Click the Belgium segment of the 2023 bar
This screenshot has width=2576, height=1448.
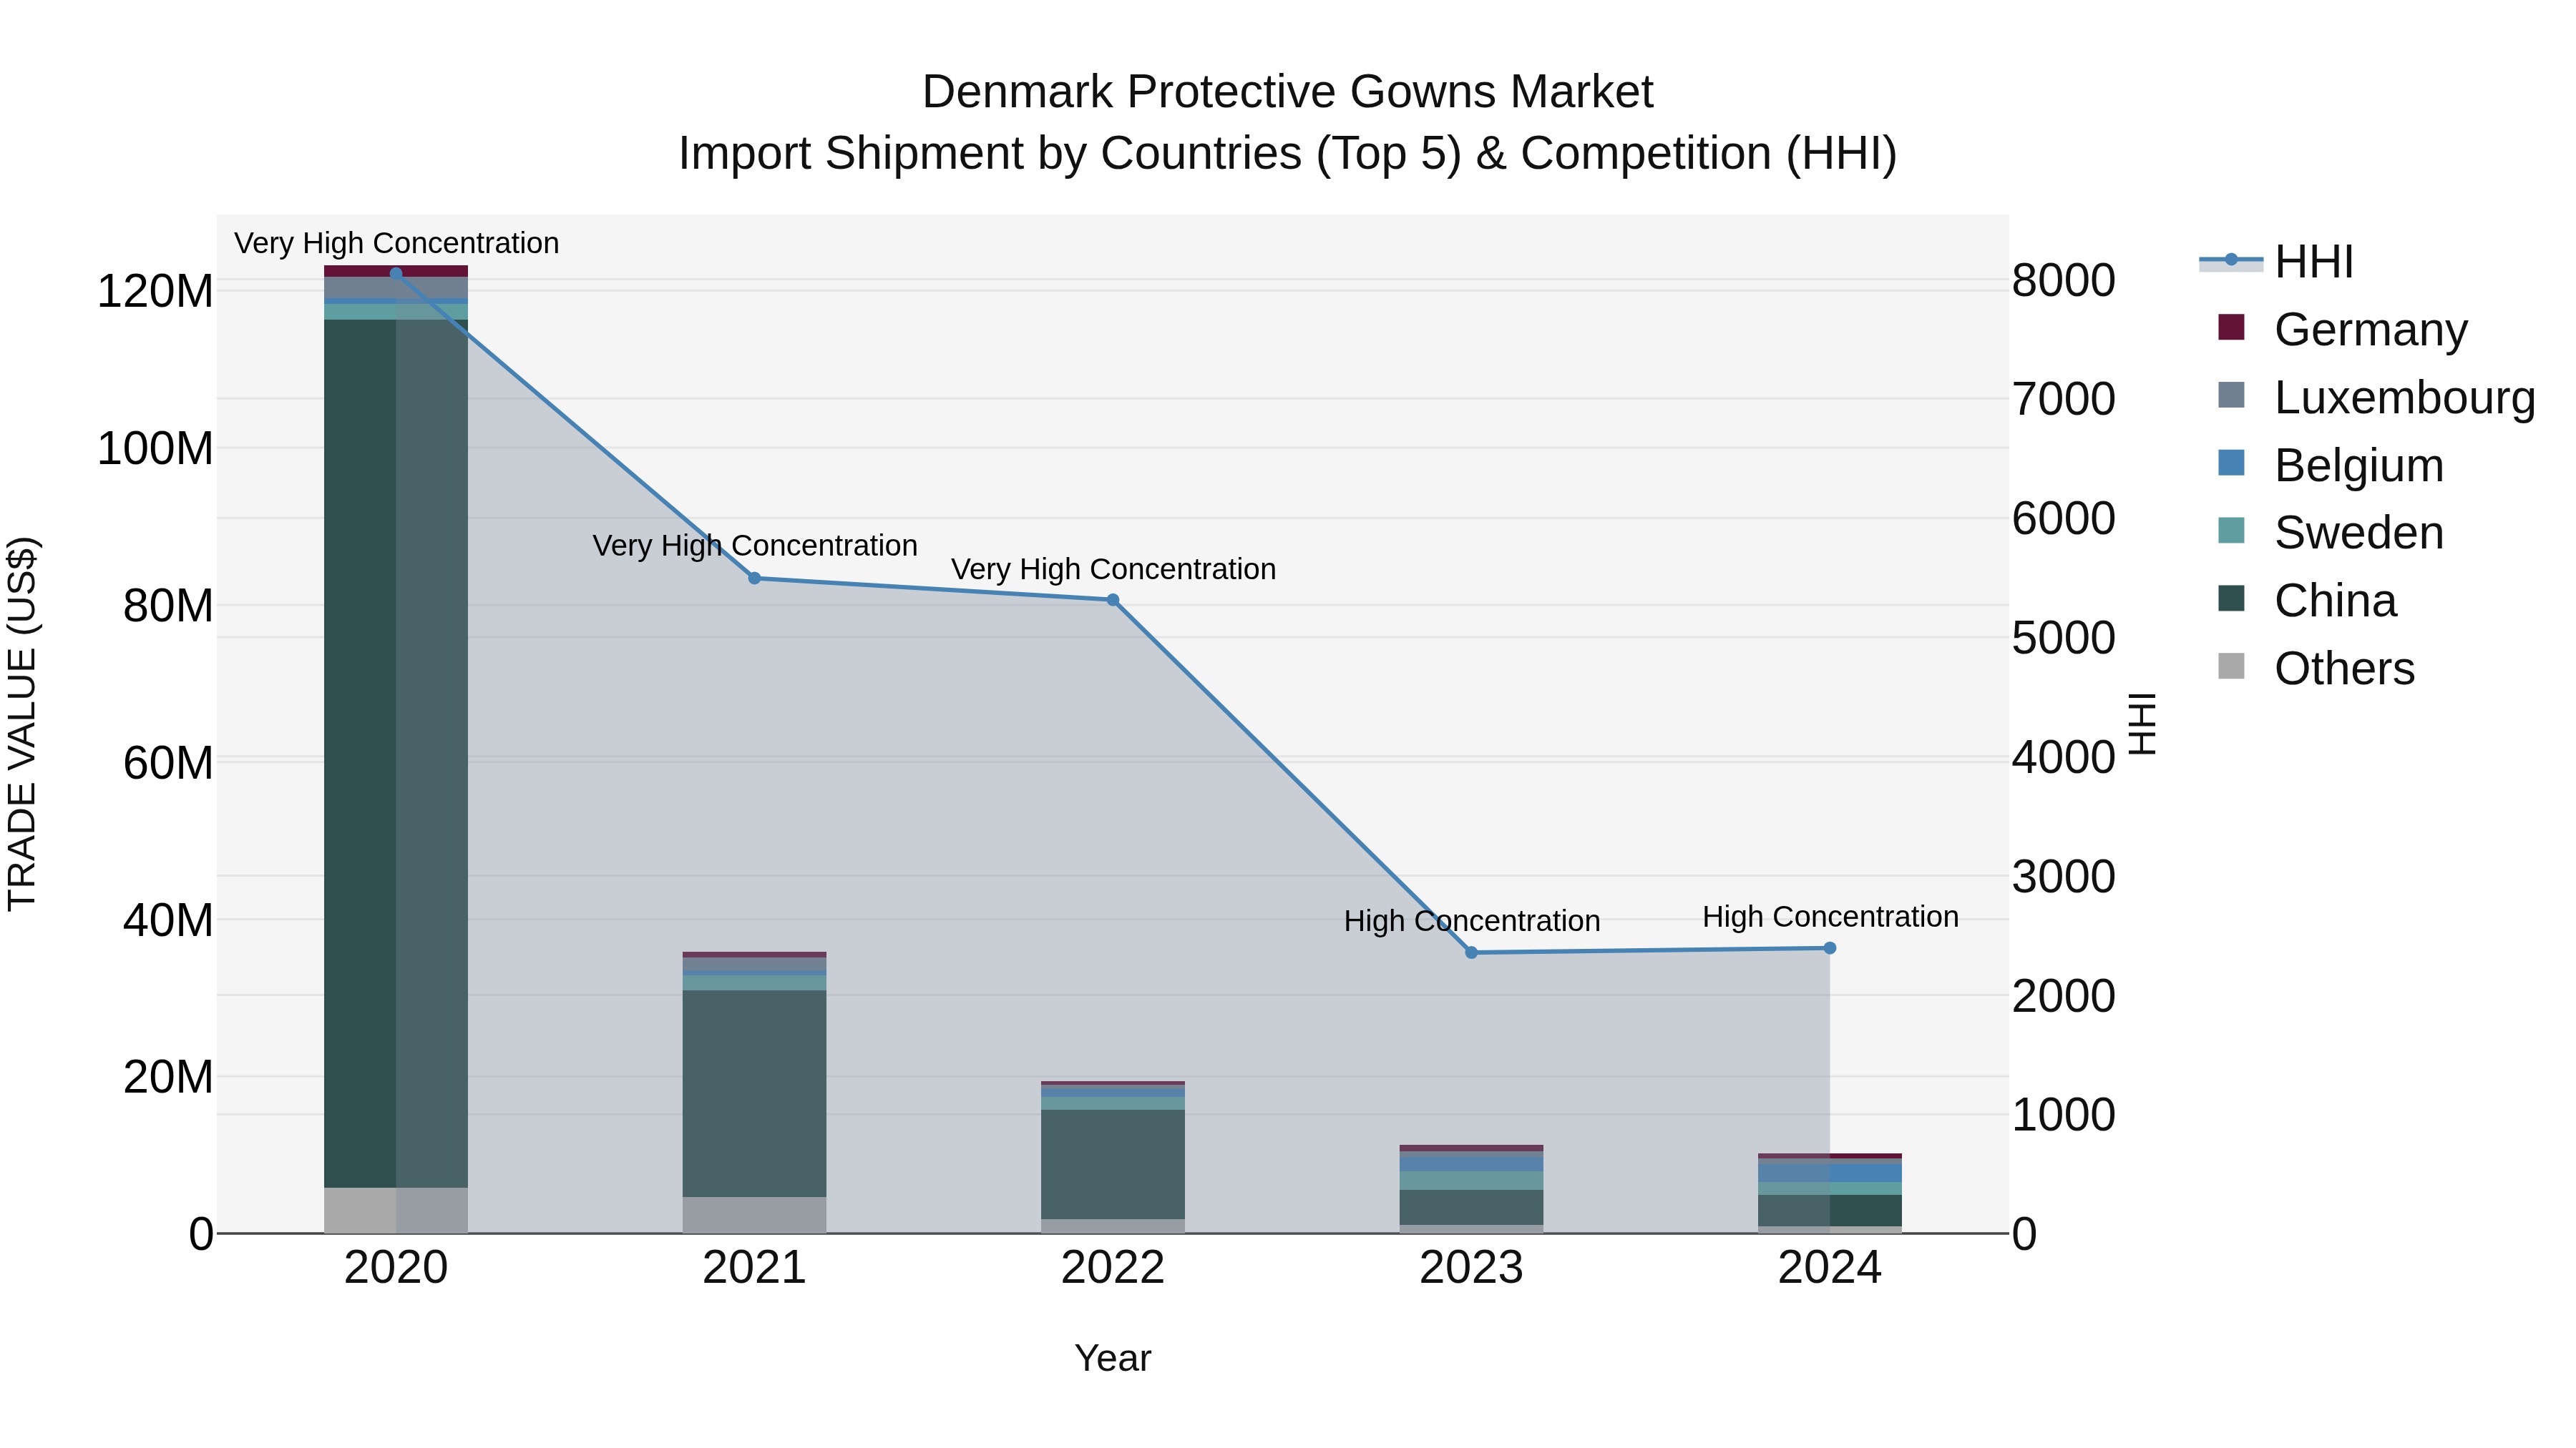click(1471, 1164)
